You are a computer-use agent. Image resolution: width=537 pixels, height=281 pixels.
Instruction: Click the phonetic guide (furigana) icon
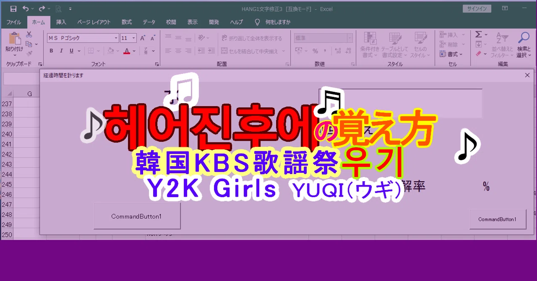pos(146,51)
